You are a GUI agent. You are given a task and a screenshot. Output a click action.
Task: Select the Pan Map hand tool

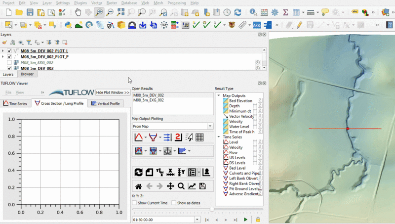point(77,12)
